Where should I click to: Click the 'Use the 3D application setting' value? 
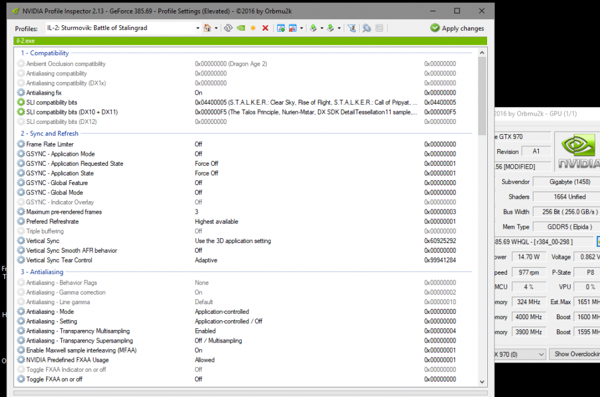(233, 241)
